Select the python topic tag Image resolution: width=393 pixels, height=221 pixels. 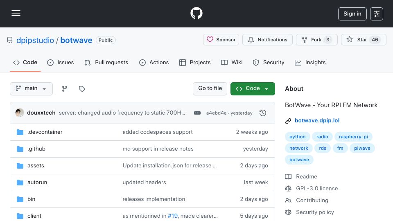point(298,137)
